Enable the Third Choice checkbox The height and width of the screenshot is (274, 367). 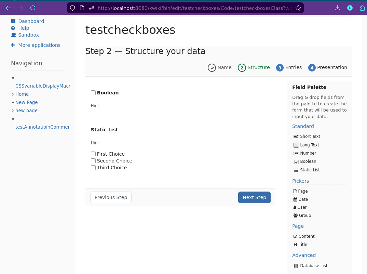tap(93, 168)
